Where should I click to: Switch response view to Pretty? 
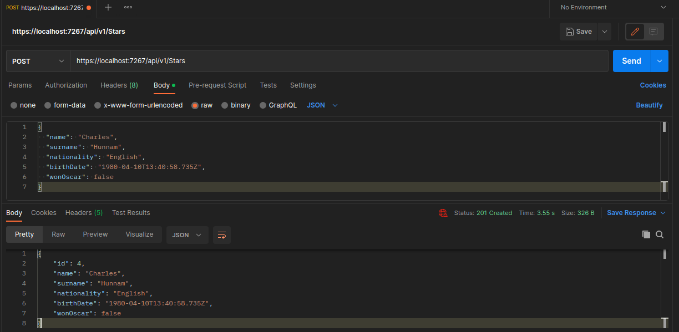[24, 234]
